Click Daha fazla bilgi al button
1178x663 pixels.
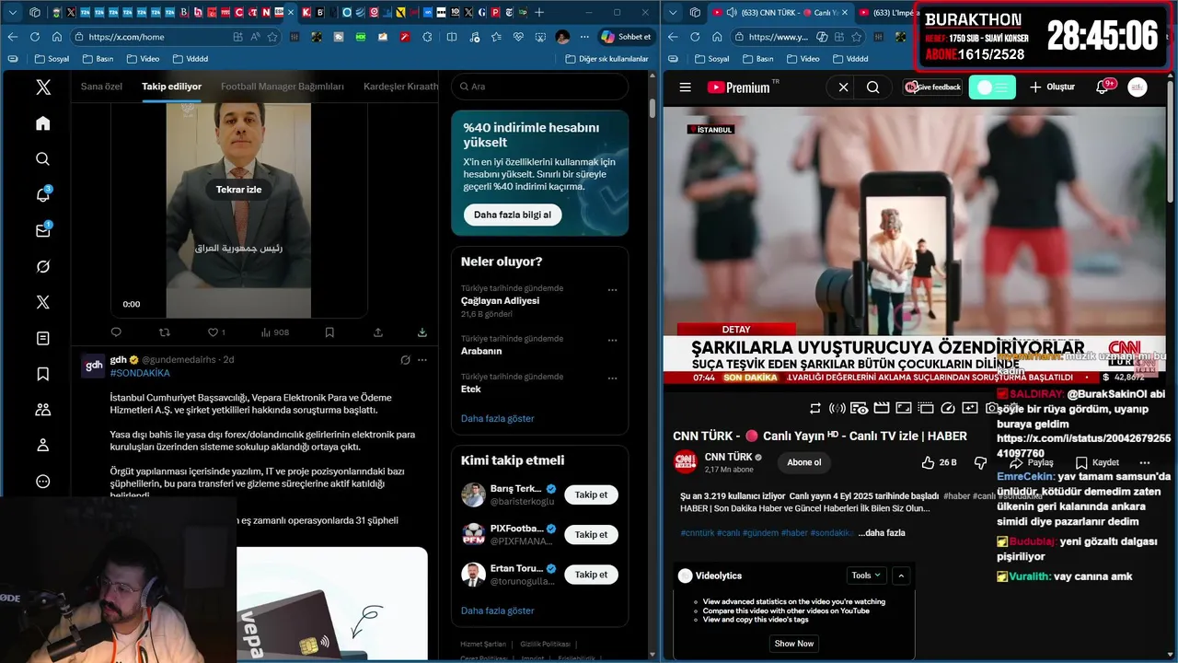pyautogui.click(x=512, y=215)
